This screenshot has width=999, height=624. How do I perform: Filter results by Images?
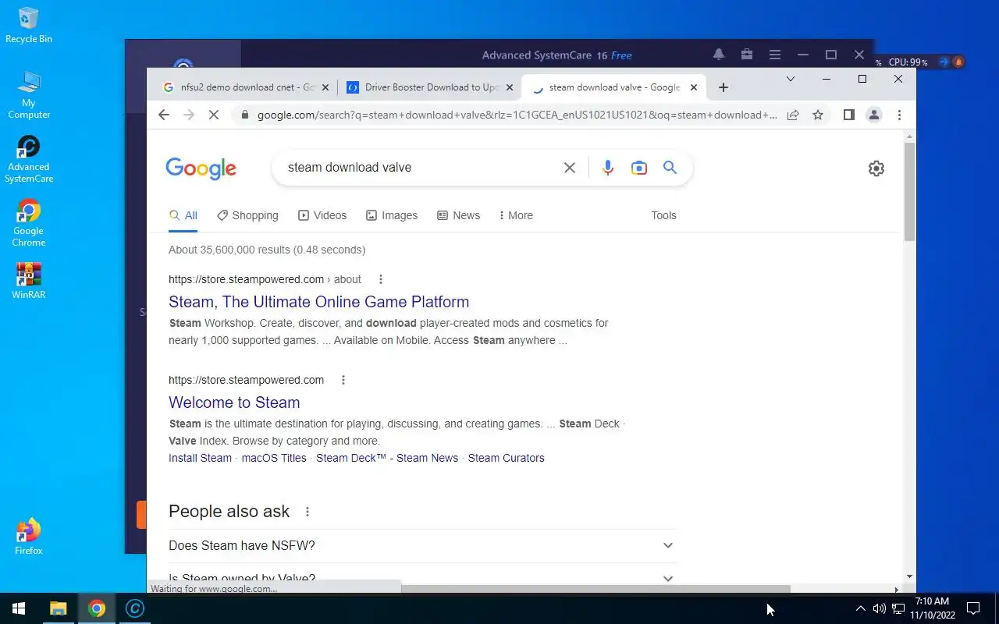point(392,215)
